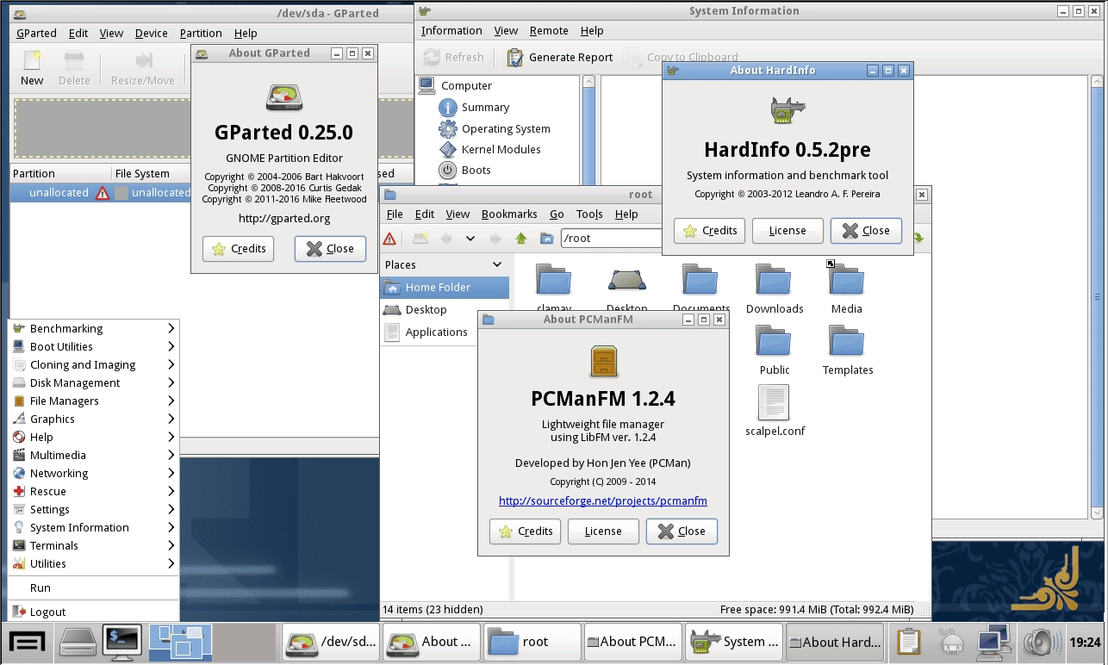Image resolution: width=1108 pixels, height=665 pixels.
Task: Open the Information menu in System Information
Action: 451,30
